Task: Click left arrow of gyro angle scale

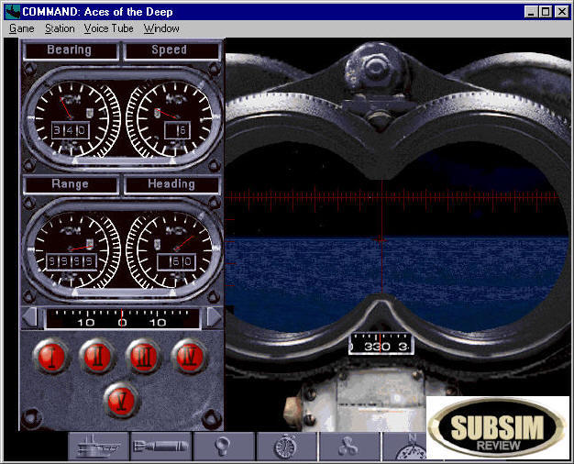Action: tap(29, 317)
